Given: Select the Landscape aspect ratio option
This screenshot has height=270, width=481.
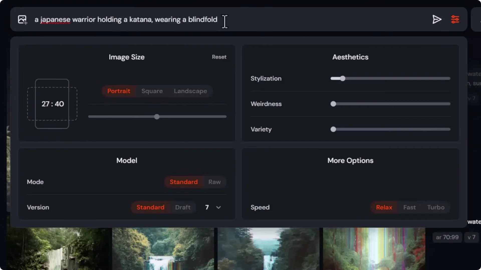Looking at the screenshot, I should tap(190, 91).
